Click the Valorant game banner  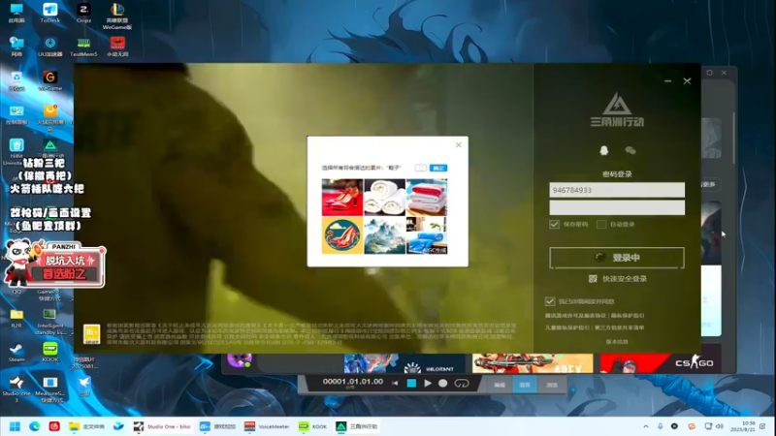[x=404, y=362]
